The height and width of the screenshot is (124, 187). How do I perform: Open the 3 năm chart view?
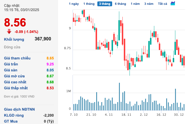[149, 4]
